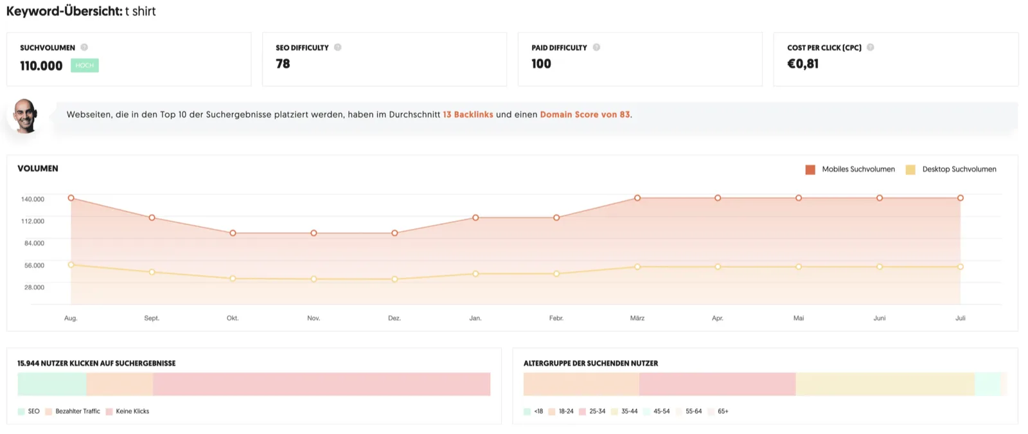
Task: Click the green SEO segment of the clicks bar
Action: 52,384
